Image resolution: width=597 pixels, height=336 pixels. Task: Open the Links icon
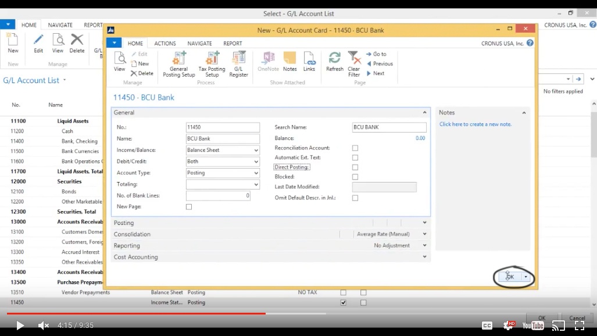(309, 62)
